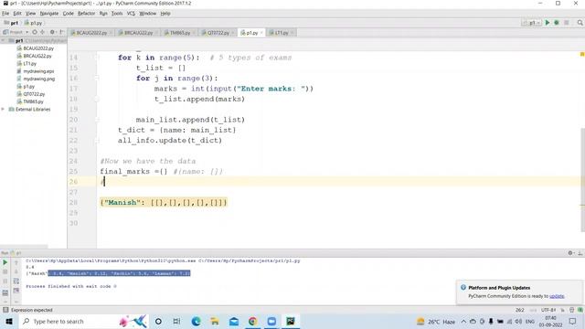Click the stop button in top toolbar

coord(567,23)
